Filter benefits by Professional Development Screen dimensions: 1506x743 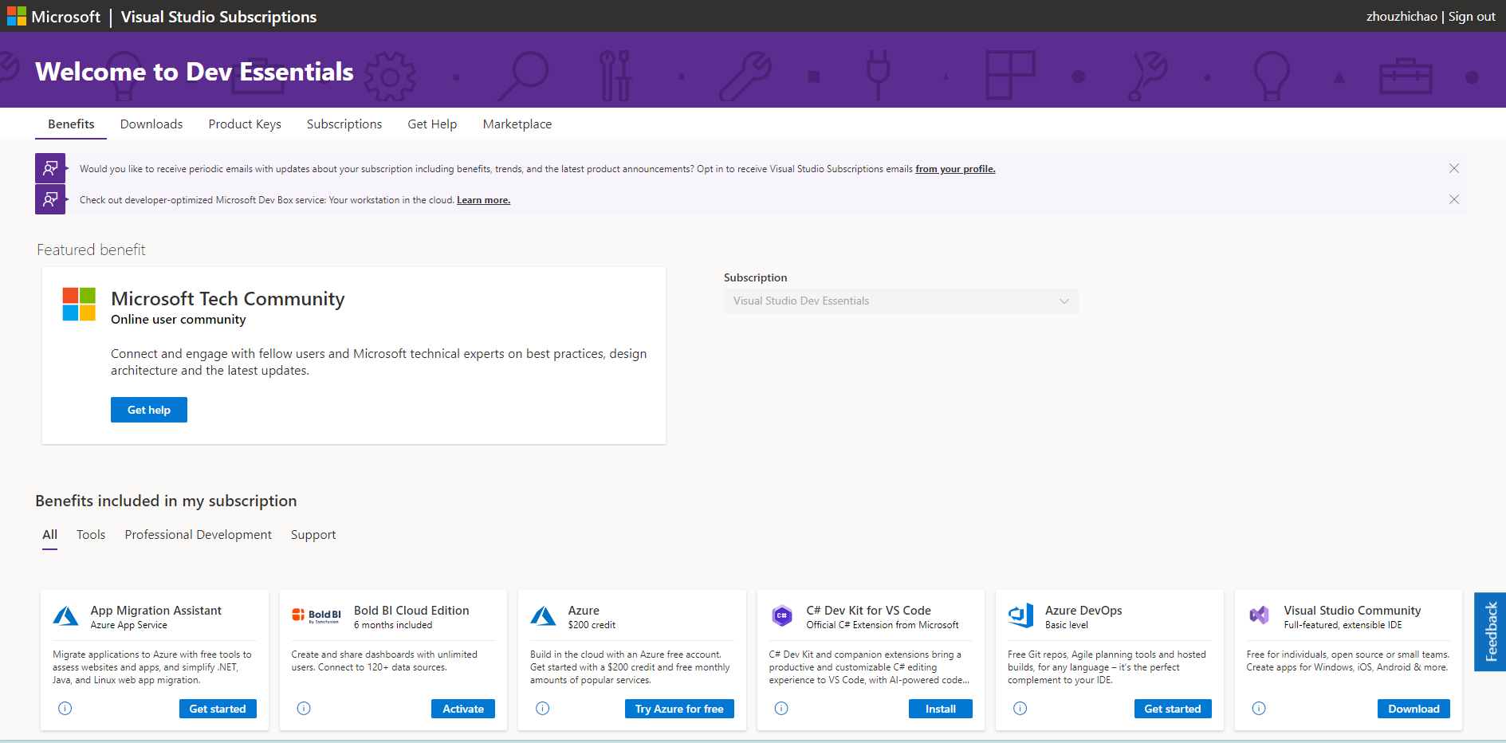click(199, 535)
